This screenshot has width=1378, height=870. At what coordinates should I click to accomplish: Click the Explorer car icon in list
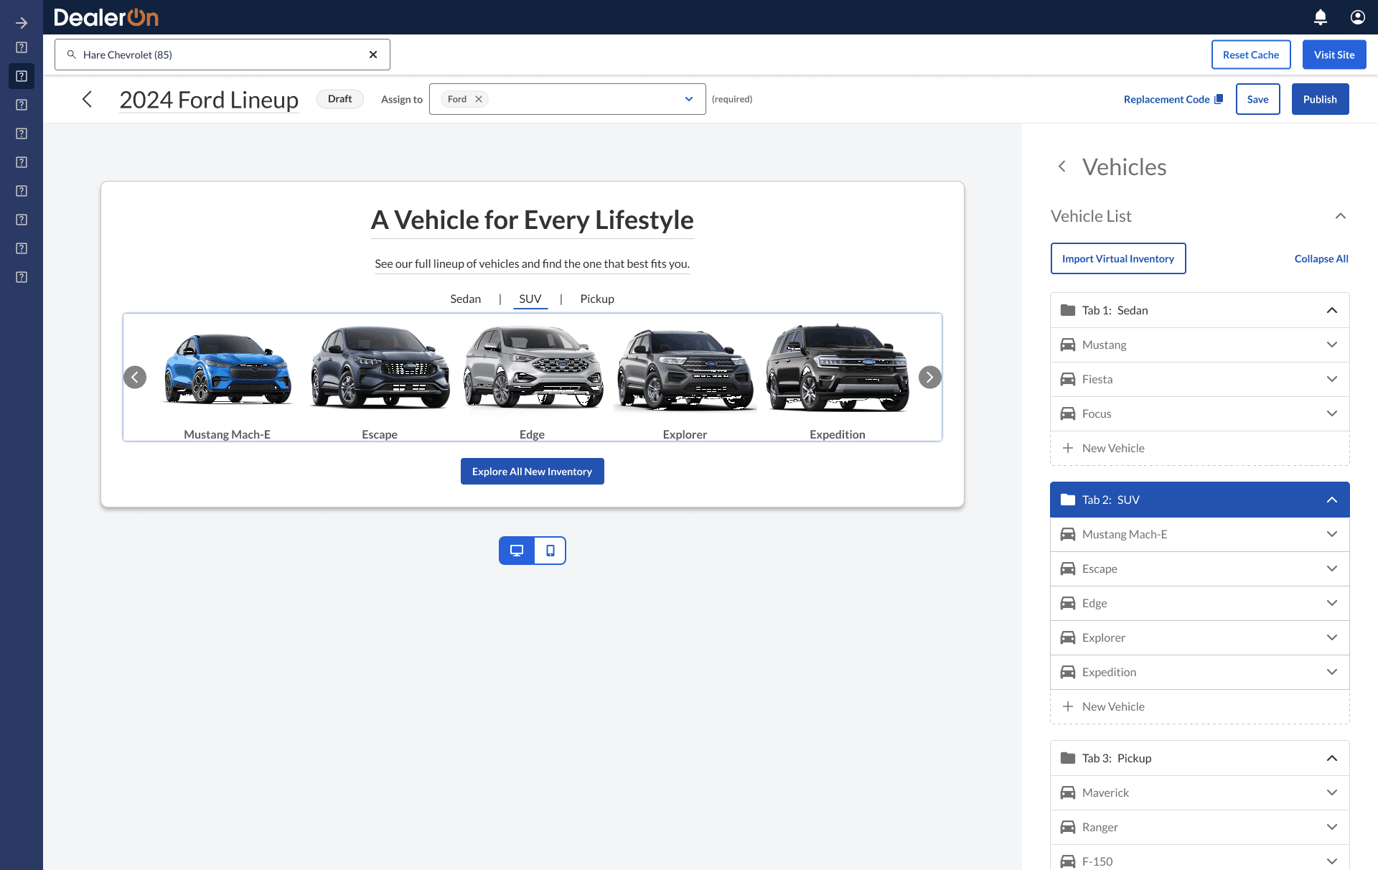point(1068,637)
